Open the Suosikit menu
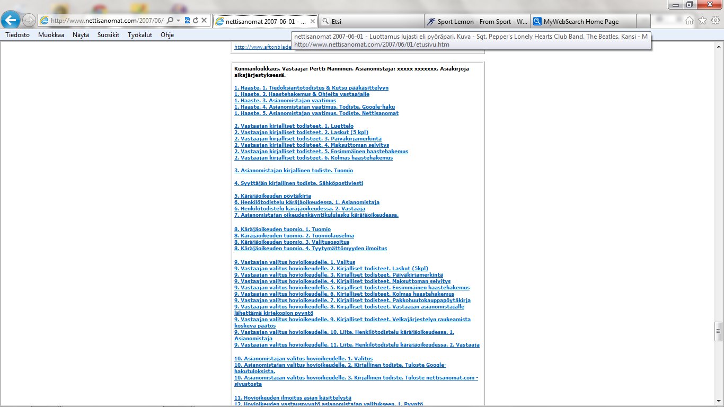This screenshot has height=407, width=724. point(108,35)
